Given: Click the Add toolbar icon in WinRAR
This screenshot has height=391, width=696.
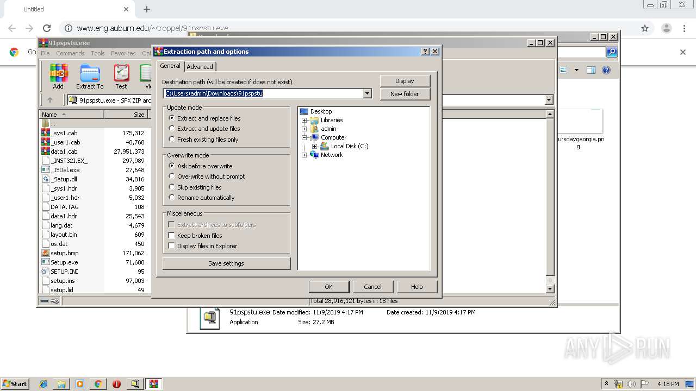Looking at the screenshot, I should (x=58, y=76).
